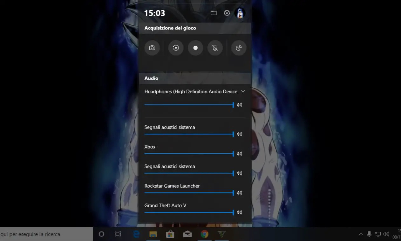The image size is (401, 241).
Task: Mute Rockstar Games Launcher audio
Action: (x=240, y=193)
